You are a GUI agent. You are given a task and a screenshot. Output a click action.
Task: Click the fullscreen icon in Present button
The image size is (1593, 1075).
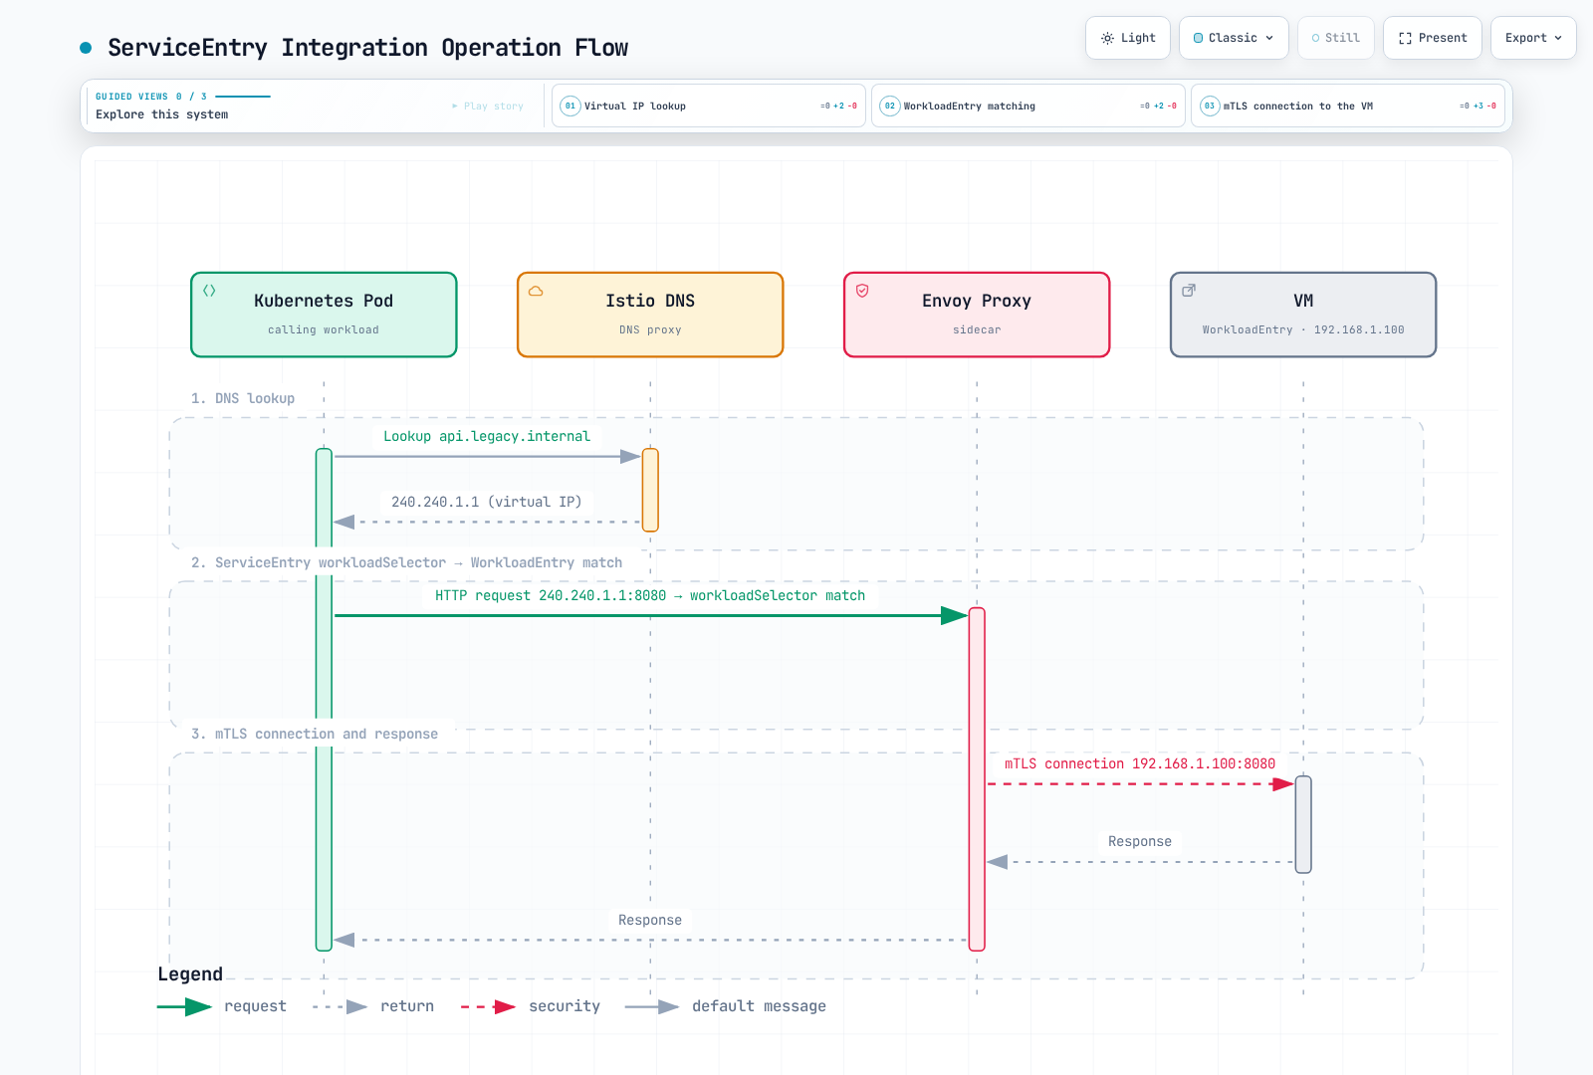coord(1405,38)
